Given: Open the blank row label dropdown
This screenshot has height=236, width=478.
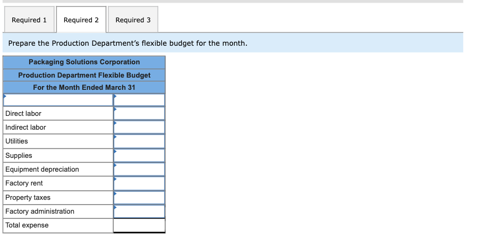Looking at the screenshot, I should (58, 100).
